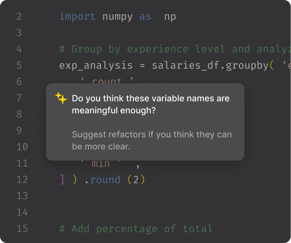291x243 pixels.
Task: Click the 'Suggest refactors' description text
Action: click(x=152, y=140)
